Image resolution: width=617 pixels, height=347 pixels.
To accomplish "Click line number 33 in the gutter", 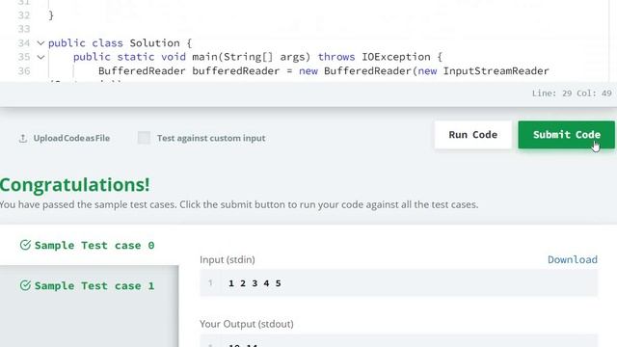I will [24, 29].
